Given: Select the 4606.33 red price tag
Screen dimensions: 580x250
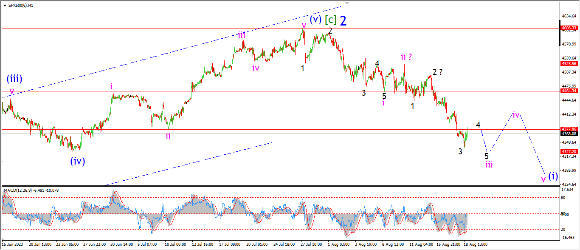Looking at the screenshot, I should tap(569, 28).
